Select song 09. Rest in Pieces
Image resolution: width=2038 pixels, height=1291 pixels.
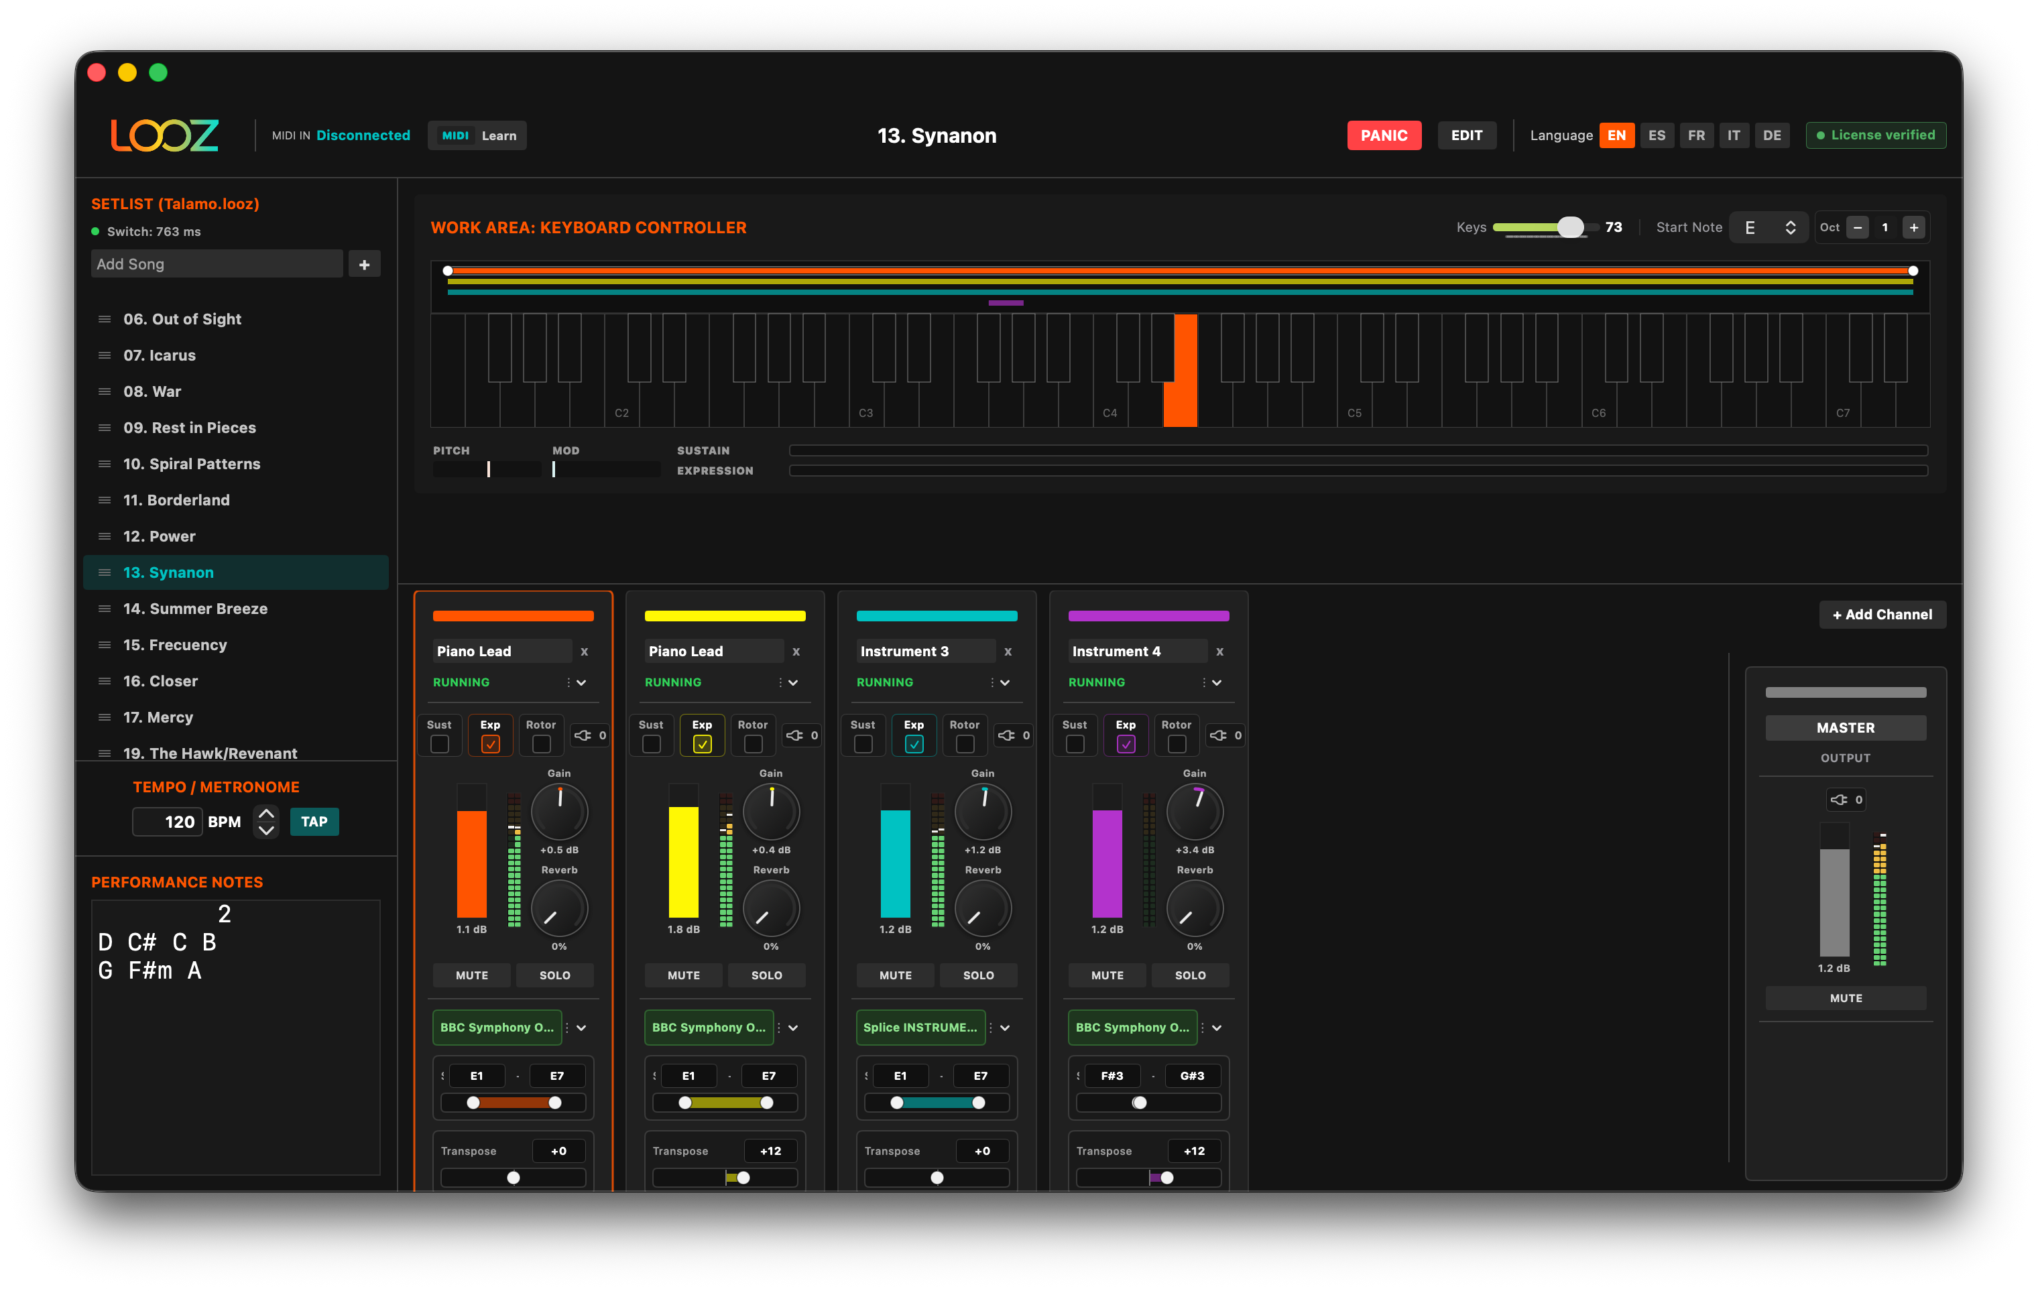[x=236, y=427]
